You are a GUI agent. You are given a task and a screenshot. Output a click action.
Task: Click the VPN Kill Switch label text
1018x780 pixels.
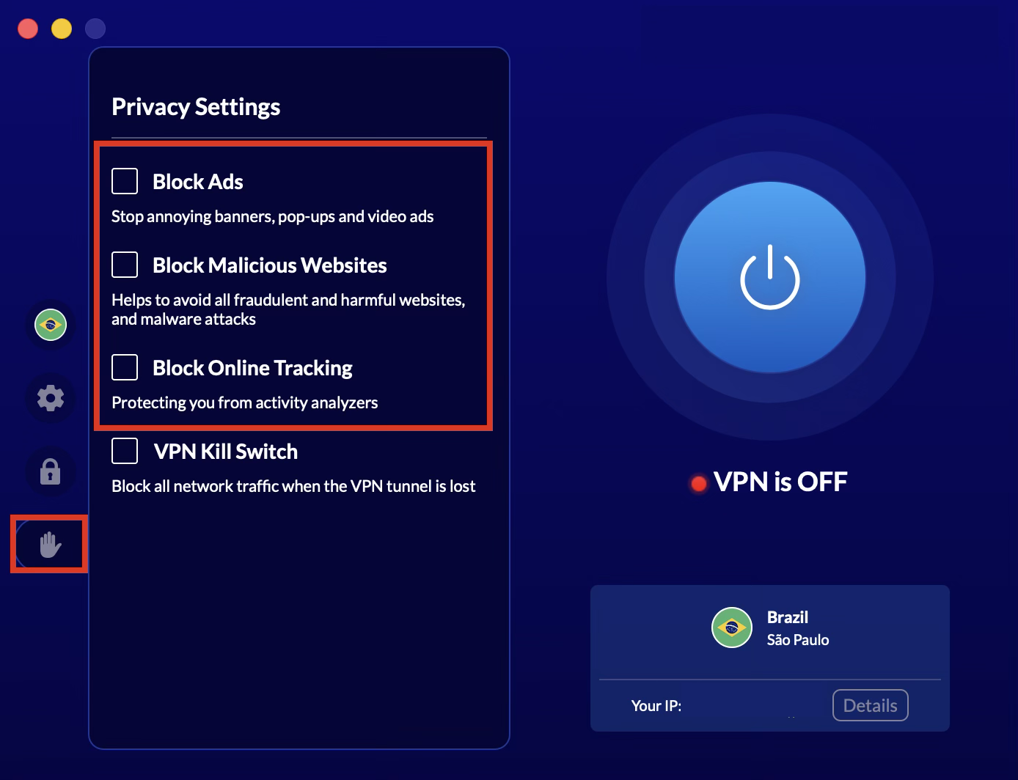(225, 451)
